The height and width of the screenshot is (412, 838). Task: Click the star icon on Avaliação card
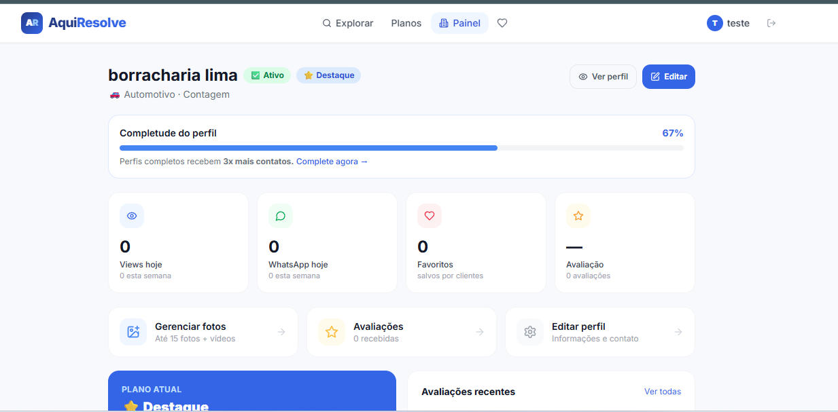578,216
